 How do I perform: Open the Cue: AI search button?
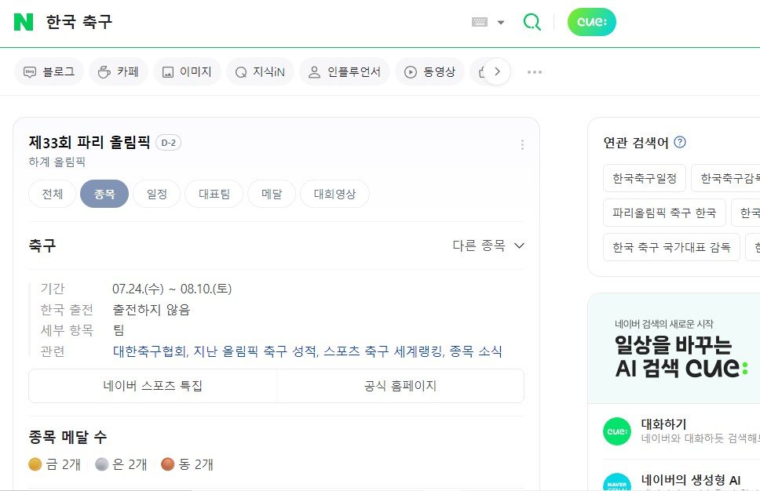(x=591, y=22)
